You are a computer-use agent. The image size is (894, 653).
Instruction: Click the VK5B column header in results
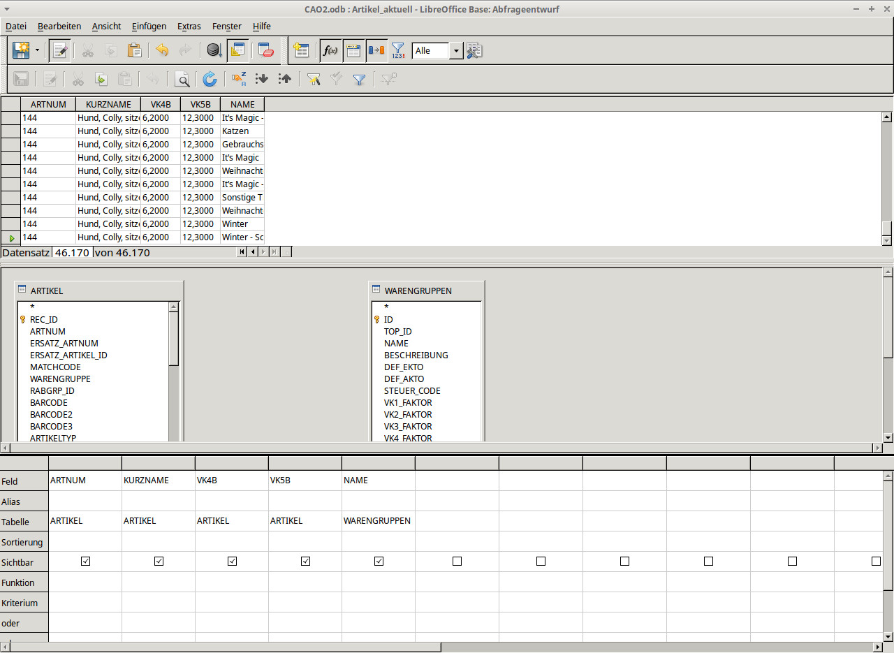(200, 104)
